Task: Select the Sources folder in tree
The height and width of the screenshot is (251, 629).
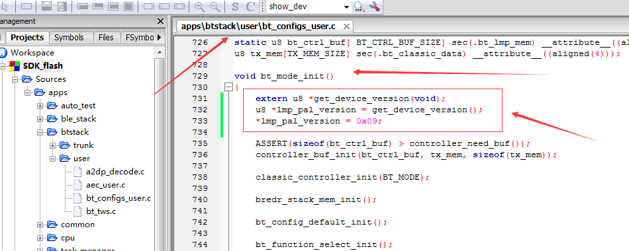Action: click(50, 79)
